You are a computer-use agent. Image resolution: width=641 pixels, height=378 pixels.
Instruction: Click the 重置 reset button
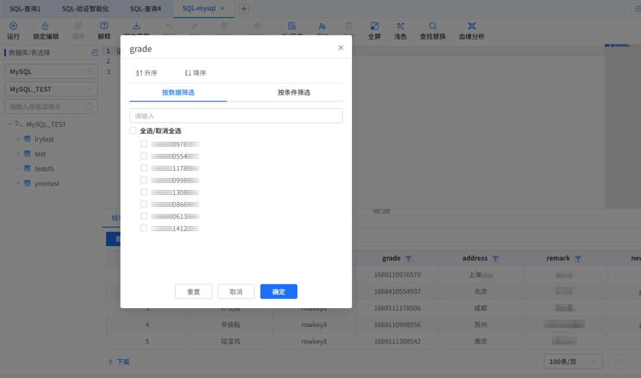(x=193, y=291)
